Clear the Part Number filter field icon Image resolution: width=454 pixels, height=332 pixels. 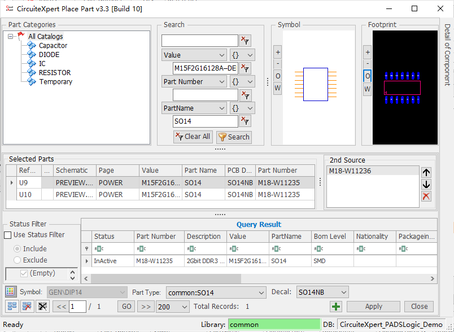click(x=245, y=95)
